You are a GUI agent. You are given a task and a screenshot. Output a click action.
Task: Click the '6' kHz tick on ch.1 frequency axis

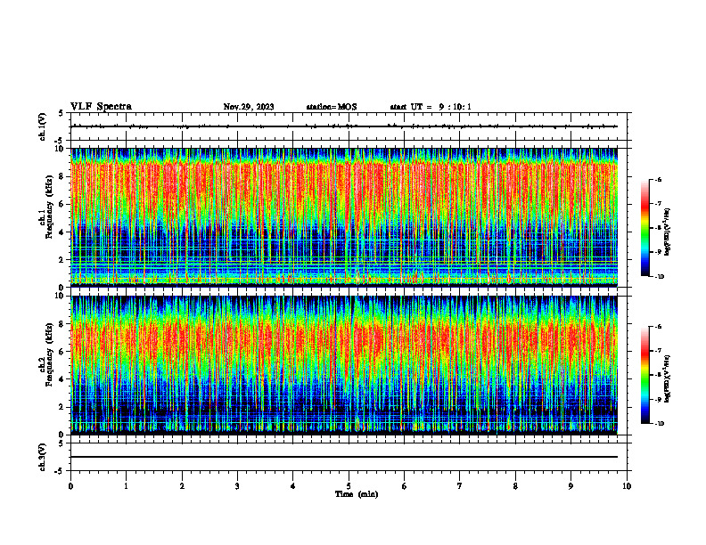(x=62, y=204)
